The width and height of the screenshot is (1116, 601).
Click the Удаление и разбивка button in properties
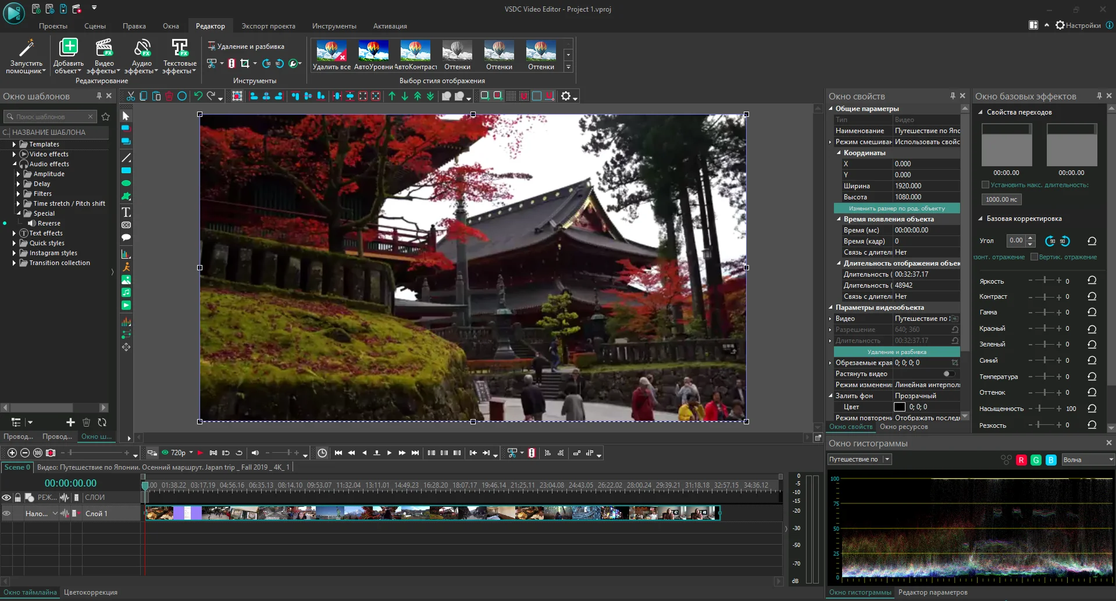coord(897,352)
